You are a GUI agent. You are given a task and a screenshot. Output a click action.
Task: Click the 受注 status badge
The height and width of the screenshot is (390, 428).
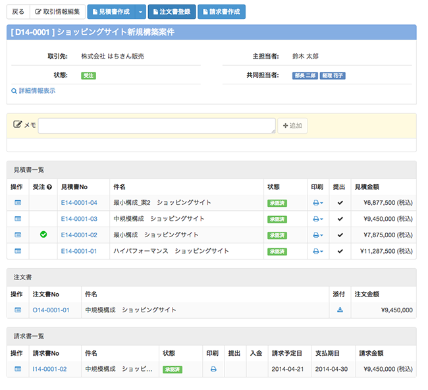pyautogui.click(x=88, y=76)
